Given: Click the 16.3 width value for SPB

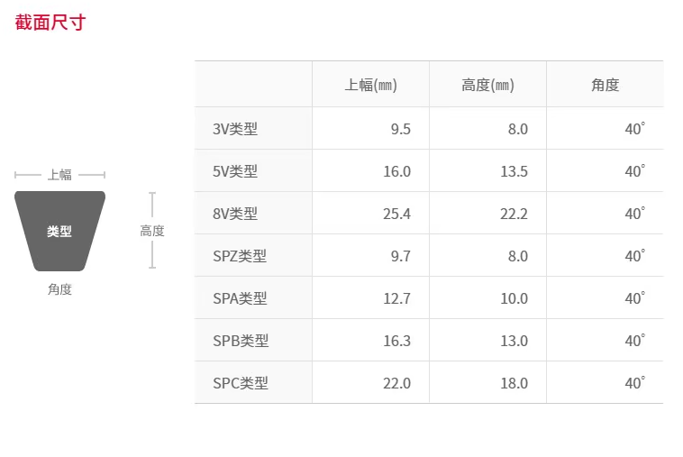Looking at the screenshot, I should tap(396, 341).
